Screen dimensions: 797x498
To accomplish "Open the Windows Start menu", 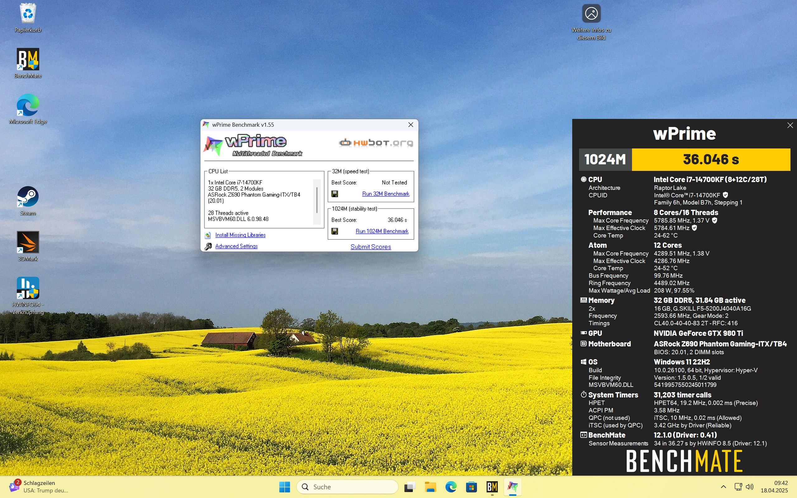I will click(285, 487).
